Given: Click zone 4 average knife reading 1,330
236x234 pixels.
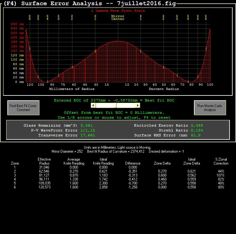Looking at the screenshot, I should coord(74,179).
